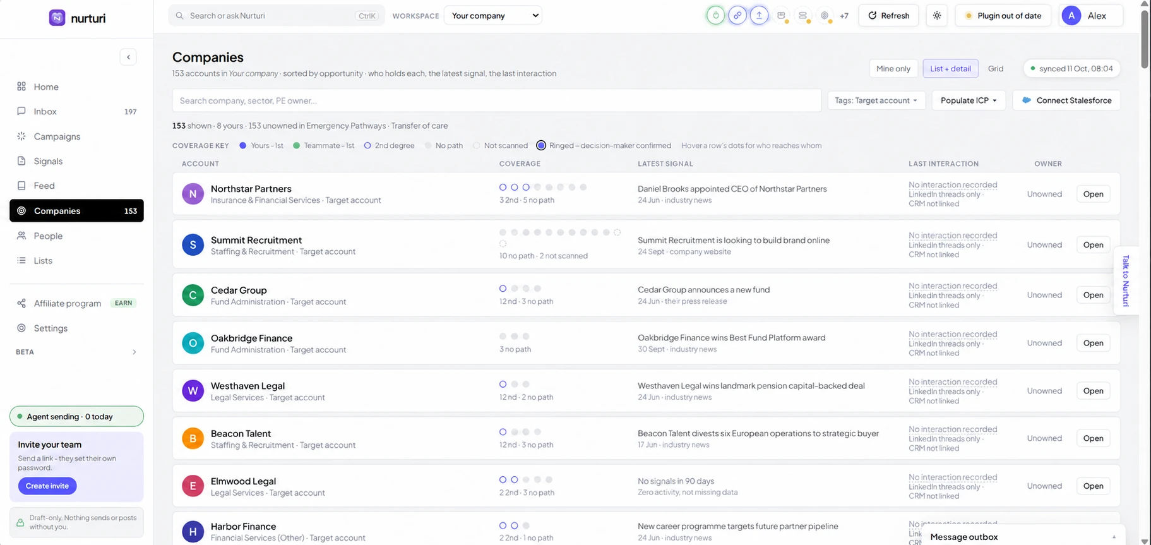This screenshot has height=545, width=1151.
Task: Expand the Message outbox panel
Action: point(1023,537)
